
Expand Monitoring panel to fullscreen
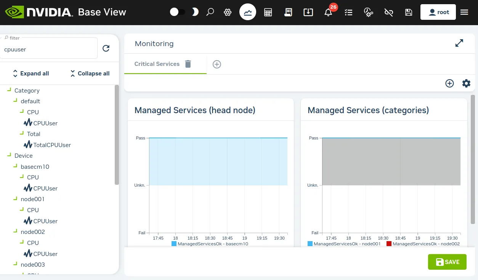tap(459, 43)
